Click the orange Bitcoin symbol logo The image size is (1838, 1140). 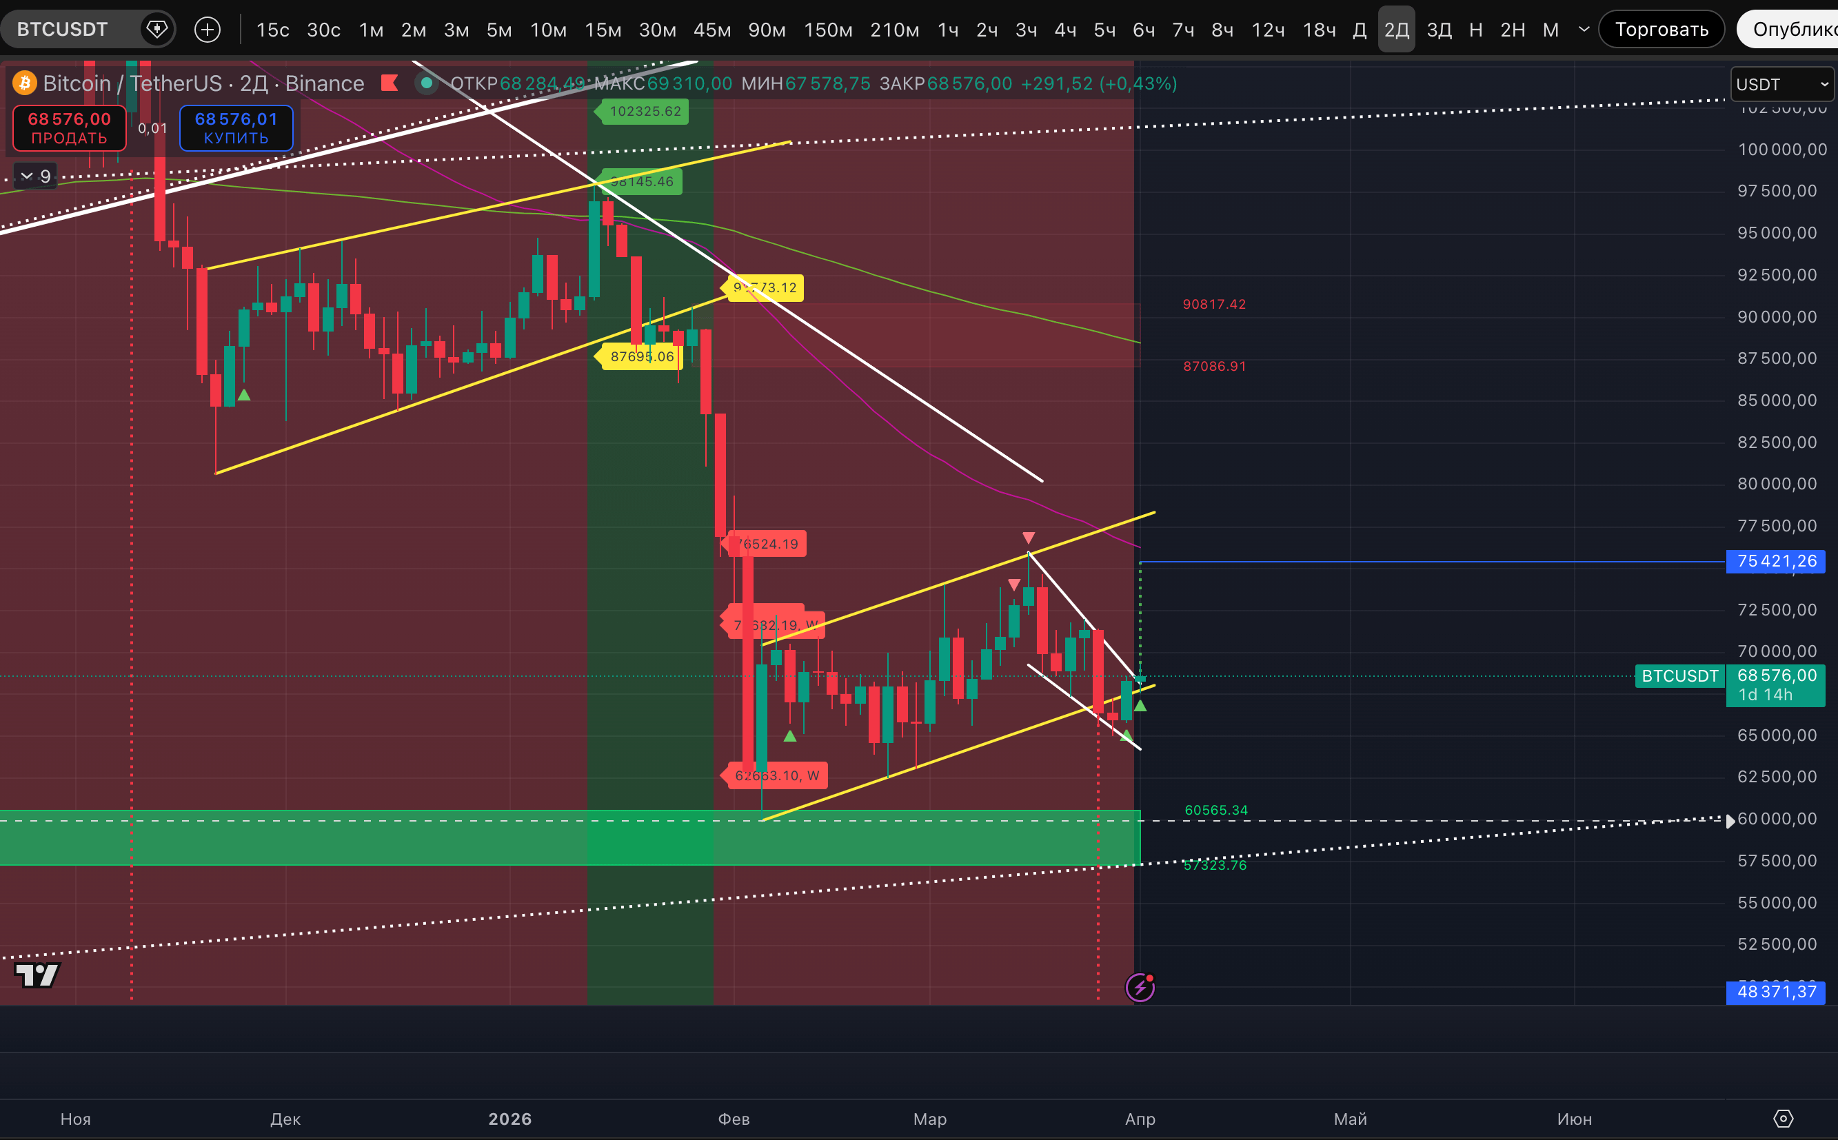(25, 83)
